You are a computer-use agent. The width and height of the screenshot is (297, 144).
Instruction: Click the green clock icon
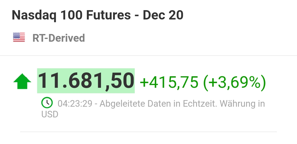(47, 103)
